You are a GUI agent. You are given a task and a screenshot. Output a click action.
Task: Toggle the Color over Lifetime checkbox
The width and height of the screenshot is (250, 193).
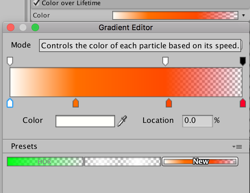click(36, 3)
